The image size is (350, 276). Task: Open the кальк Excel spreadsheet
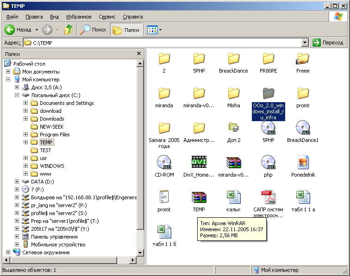coord(233,197)
